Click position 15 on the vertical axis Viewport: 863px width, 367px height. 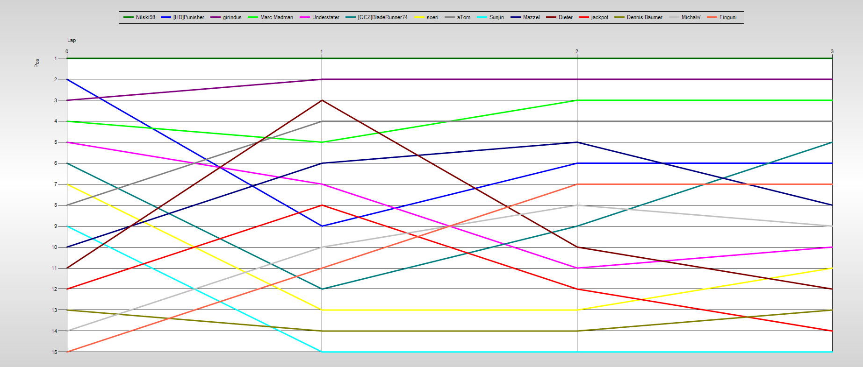[x=55, y=352]
